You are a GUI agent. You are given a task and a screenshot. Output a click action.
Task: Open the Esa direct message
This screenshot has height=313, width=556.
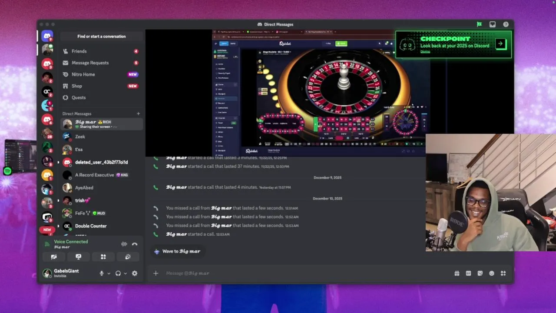coord(101,149)
